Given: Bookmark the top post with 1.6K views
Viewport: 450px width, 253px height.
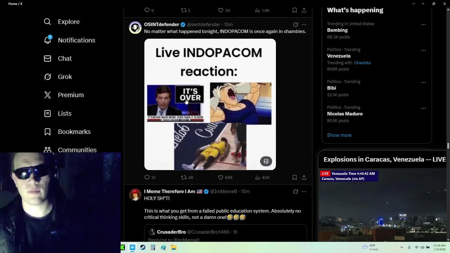Looking at the screenshot, I should 295,10.
